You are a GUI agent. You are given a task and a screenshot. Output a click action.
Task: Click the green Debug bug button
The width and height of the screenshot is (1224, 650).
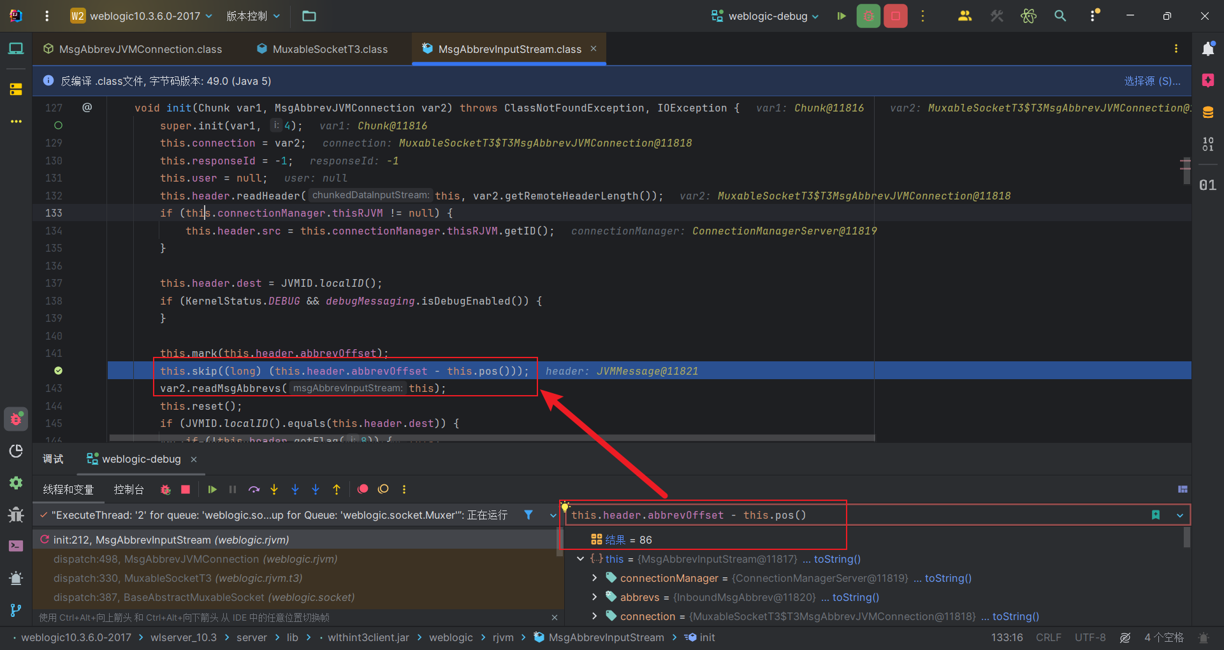tap(868, 16)
